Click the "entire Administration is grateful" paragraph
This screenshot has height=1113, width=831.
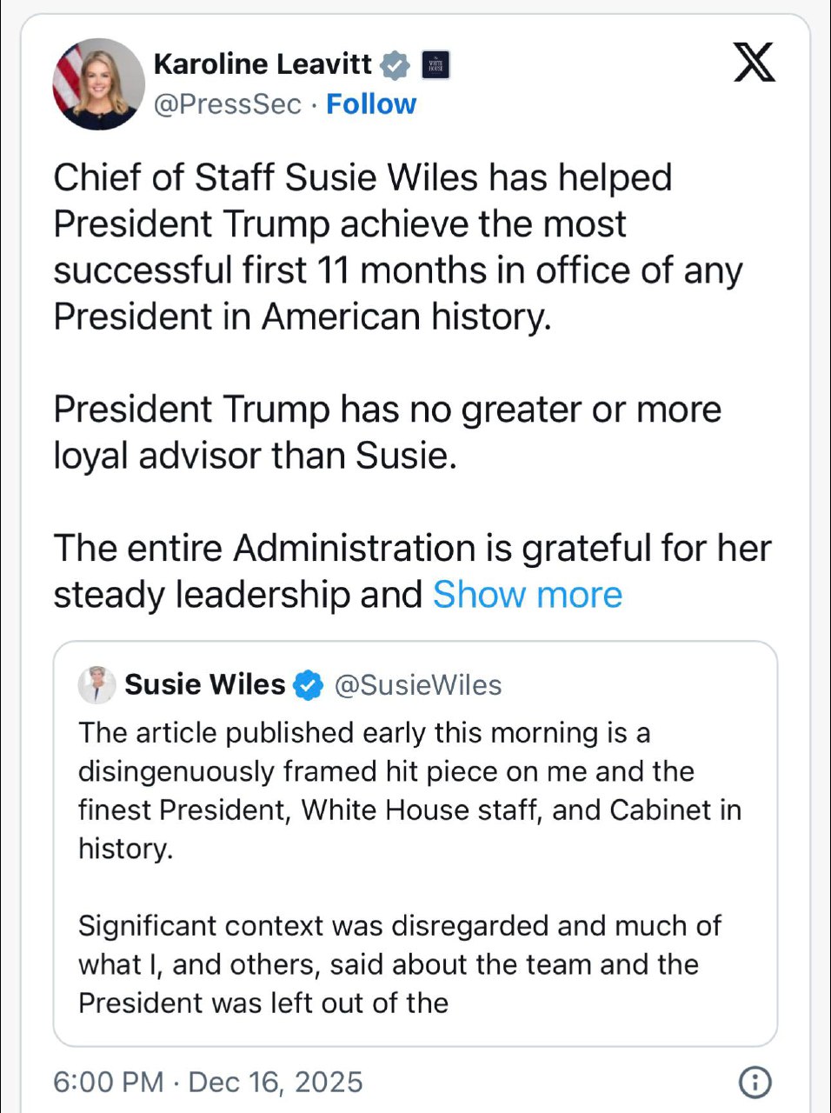pos(412,549)
